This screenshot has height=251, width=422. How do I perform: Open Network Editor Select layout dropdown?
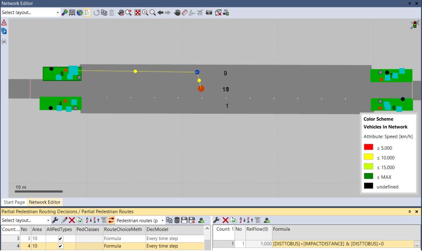(x=30, y=13)
